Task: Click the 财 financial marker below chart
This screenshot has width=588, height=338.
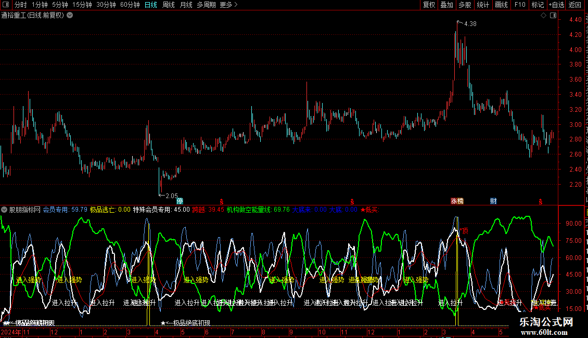Action: [x=493, y=201]
